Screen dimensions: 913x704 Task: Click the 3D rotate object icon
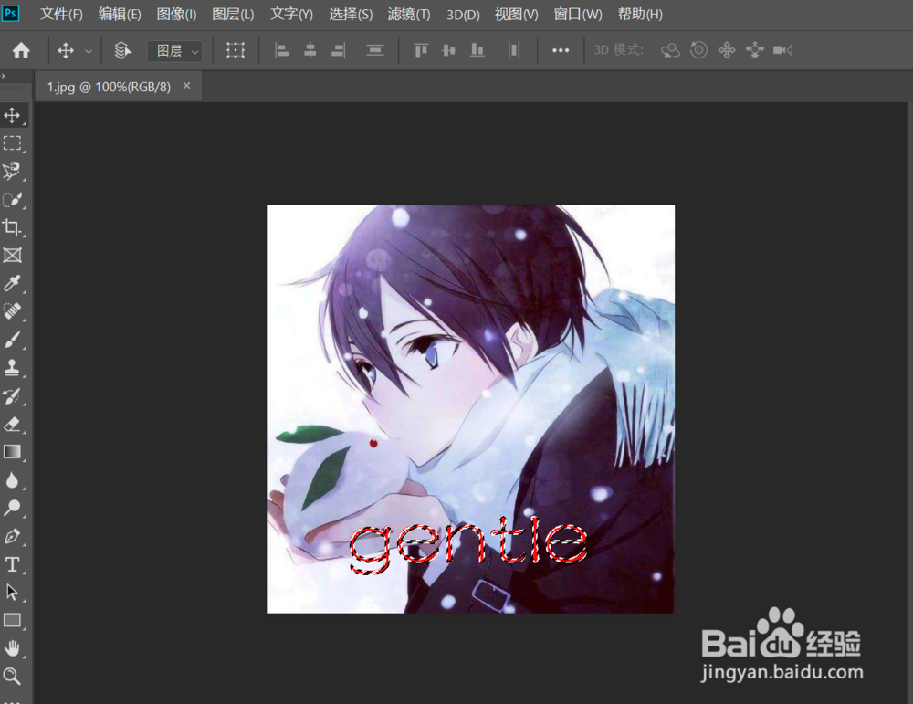click(x=670, y=50)
